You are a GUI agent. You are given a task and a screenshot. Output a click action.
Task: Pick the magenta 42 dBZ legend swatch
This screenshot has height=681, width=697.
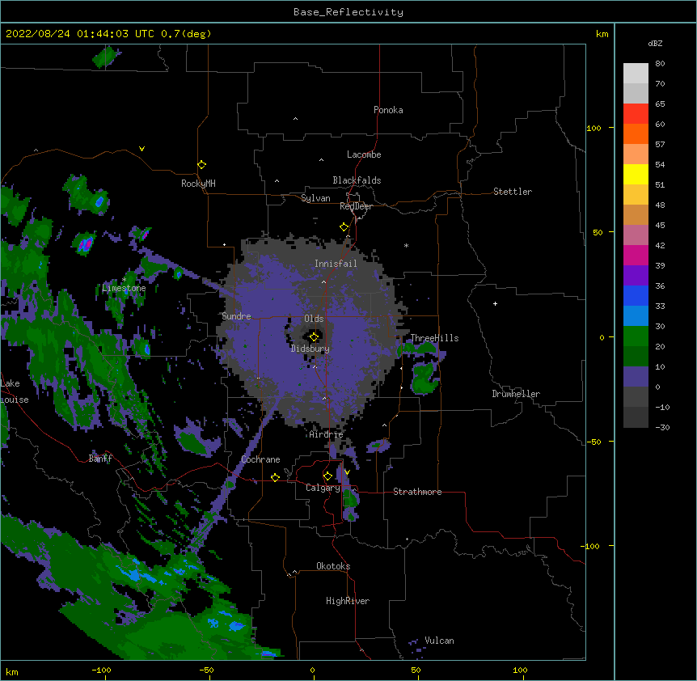[636, 255]
